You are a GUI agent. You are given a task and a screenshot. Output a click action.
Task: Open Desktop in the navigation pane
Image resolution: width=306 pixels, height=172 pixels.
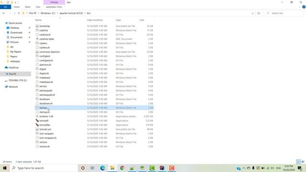click(x=15, y=28)
